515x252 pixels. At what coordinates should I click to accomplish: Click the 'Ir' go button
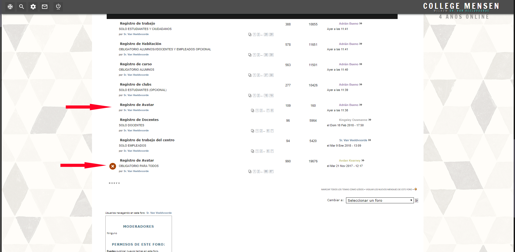click(417, 200)
